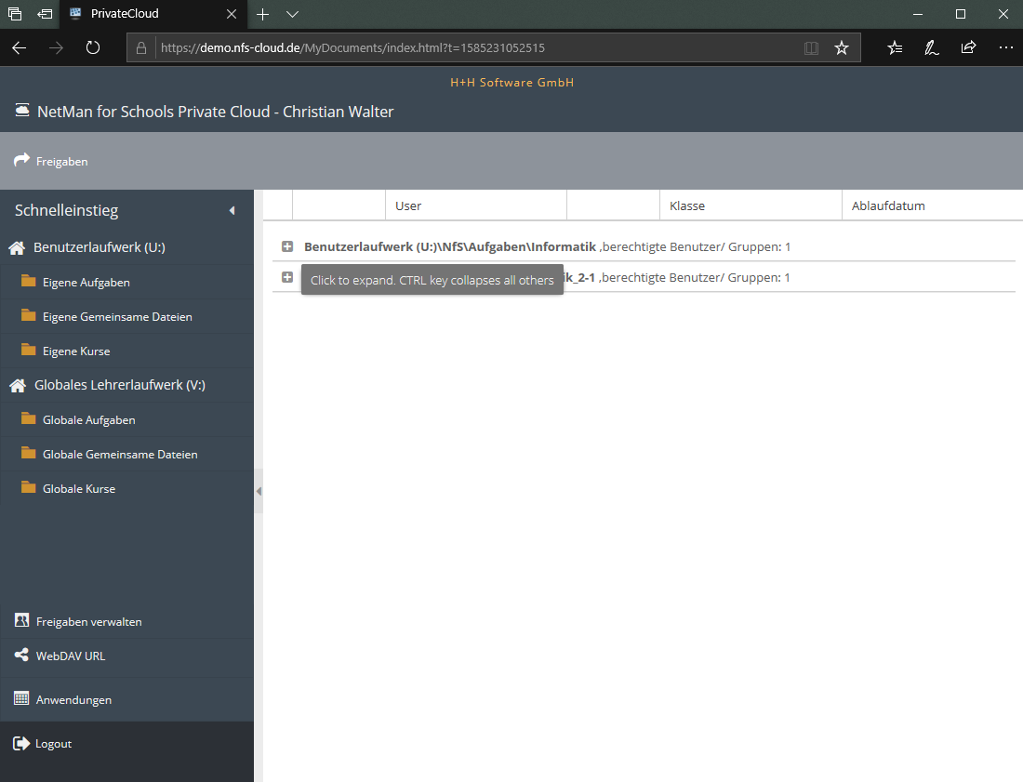Open Eigene Kurse folder
This screenshot has width=1023, height=782.
(76, 351)
